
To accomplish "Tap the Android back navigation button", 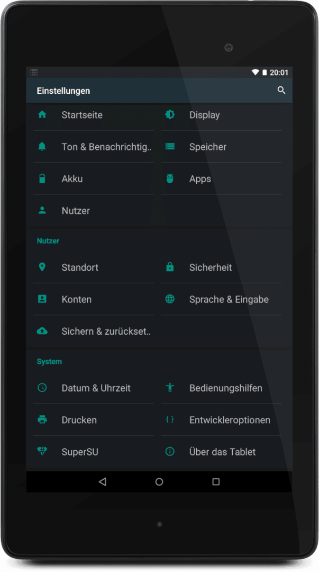I will pyautogui.click(x=103, y=481).
